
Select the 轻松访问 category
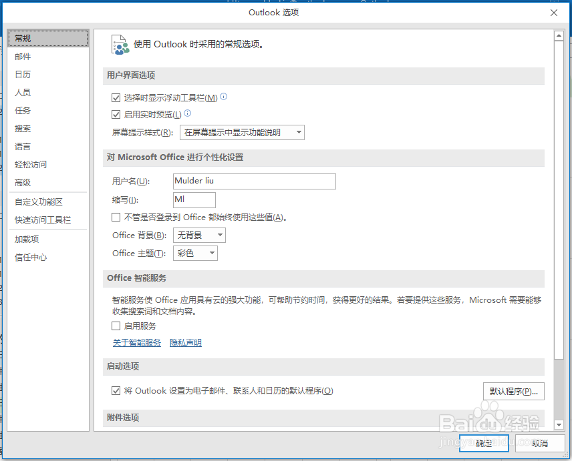pyautogui.click(x=48, y=164)
